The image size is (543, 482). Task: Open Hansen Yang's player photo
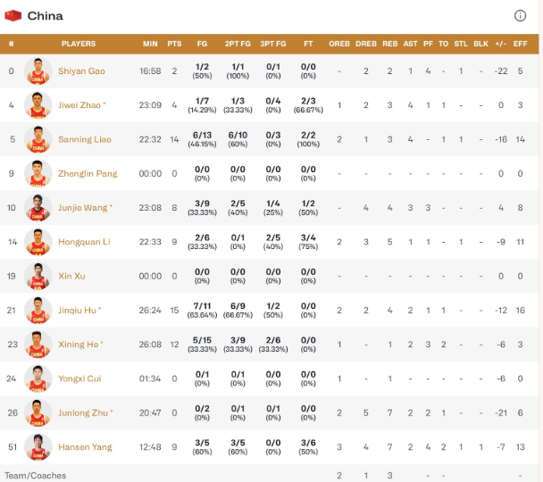38,447
